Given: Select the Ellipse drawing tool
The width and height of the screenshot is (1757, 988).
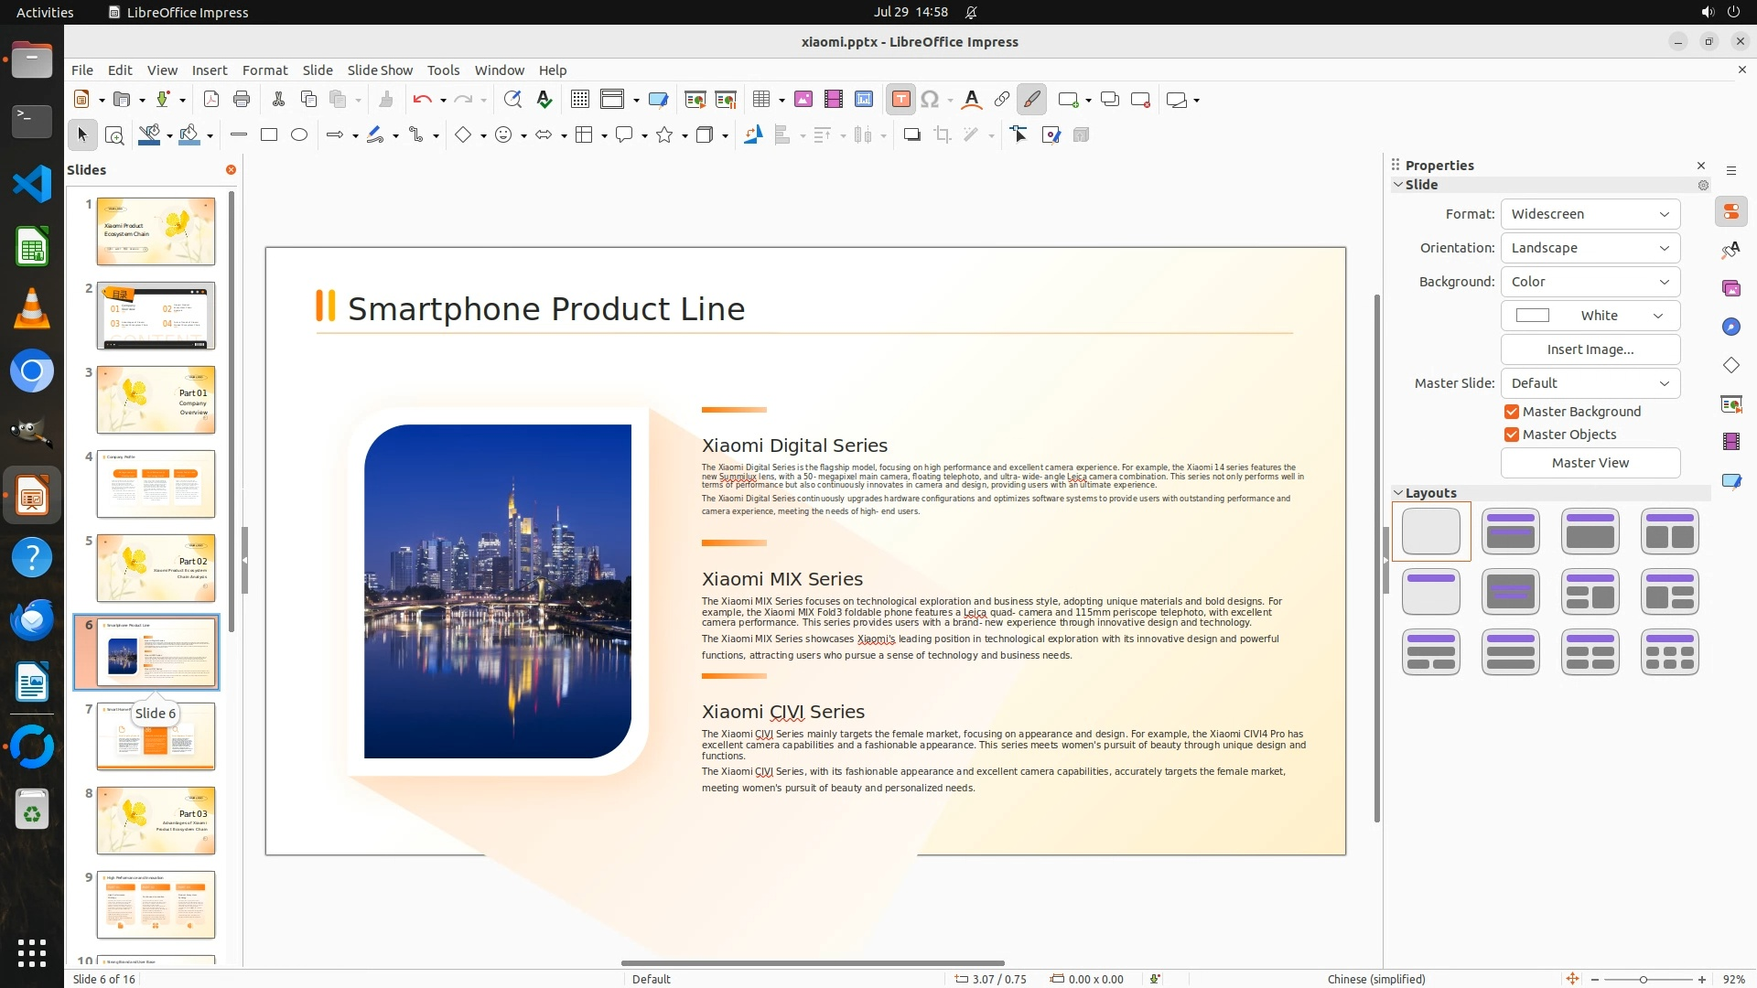Looking at the screenshot, I should coord(299,135).
